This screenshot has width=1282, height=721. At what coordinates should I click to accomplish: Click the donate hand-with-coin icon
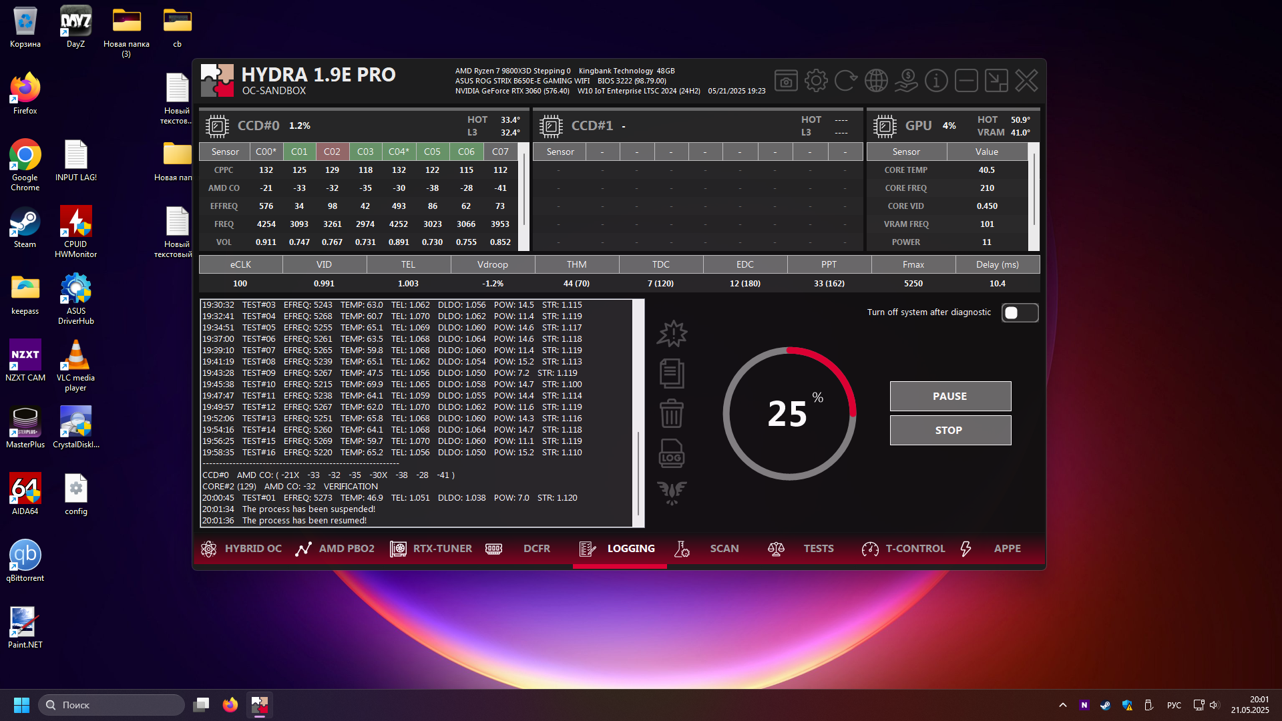click(906, 81)
